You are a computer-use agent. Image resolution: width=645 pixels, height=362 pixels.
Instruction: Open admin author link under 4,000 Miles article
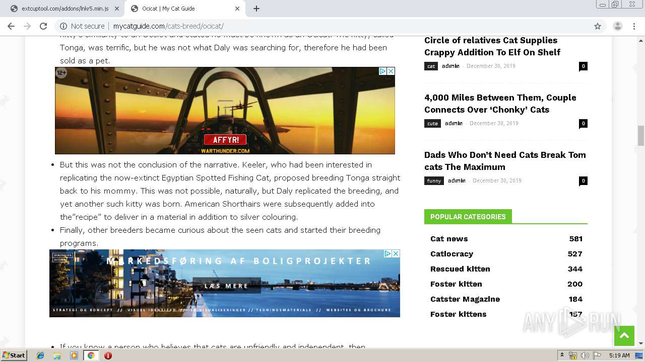[x=454, y=123]
